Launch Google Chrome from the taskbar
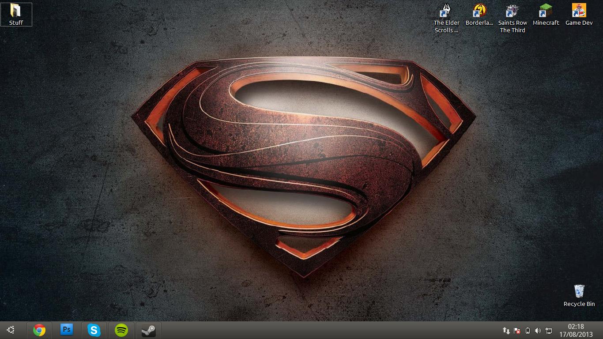 [39, 330]
